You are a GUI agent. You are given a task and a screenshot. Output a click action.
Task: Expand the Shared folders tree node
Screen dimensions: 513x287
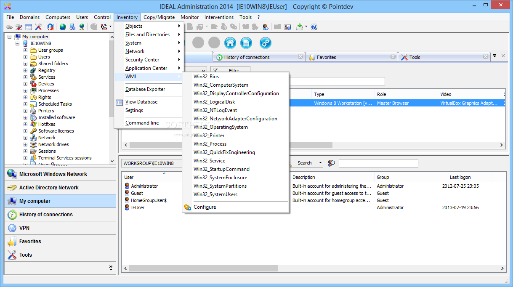tap(25, 64)
